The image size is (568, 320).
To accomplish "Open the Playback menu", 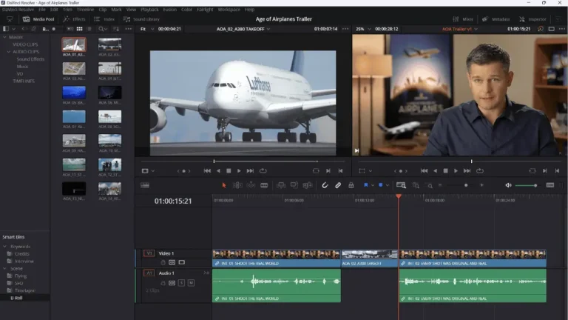I will point(149,10).
